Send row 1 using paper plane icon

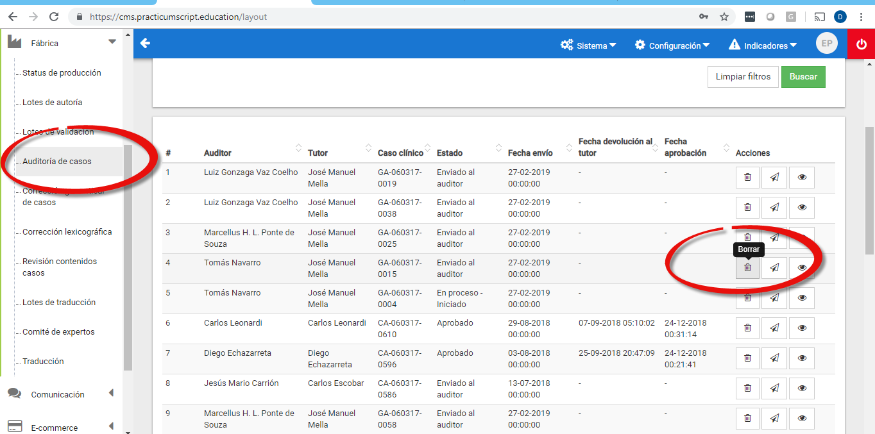pyautogui.click(x=774, y=177)
